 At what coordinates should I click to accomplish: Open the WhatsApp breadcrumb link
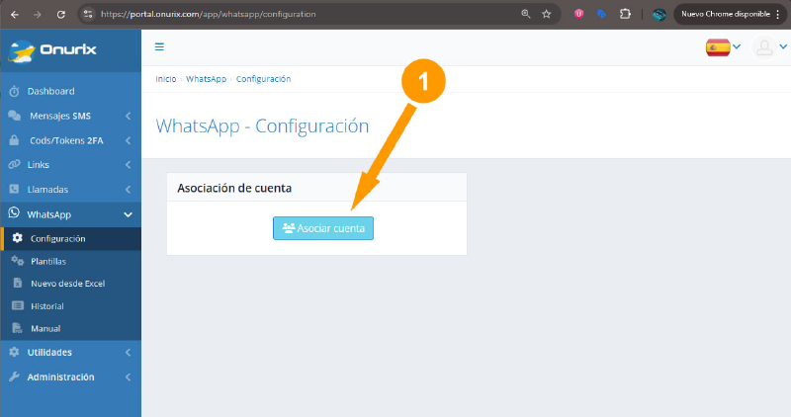[207, 79]
